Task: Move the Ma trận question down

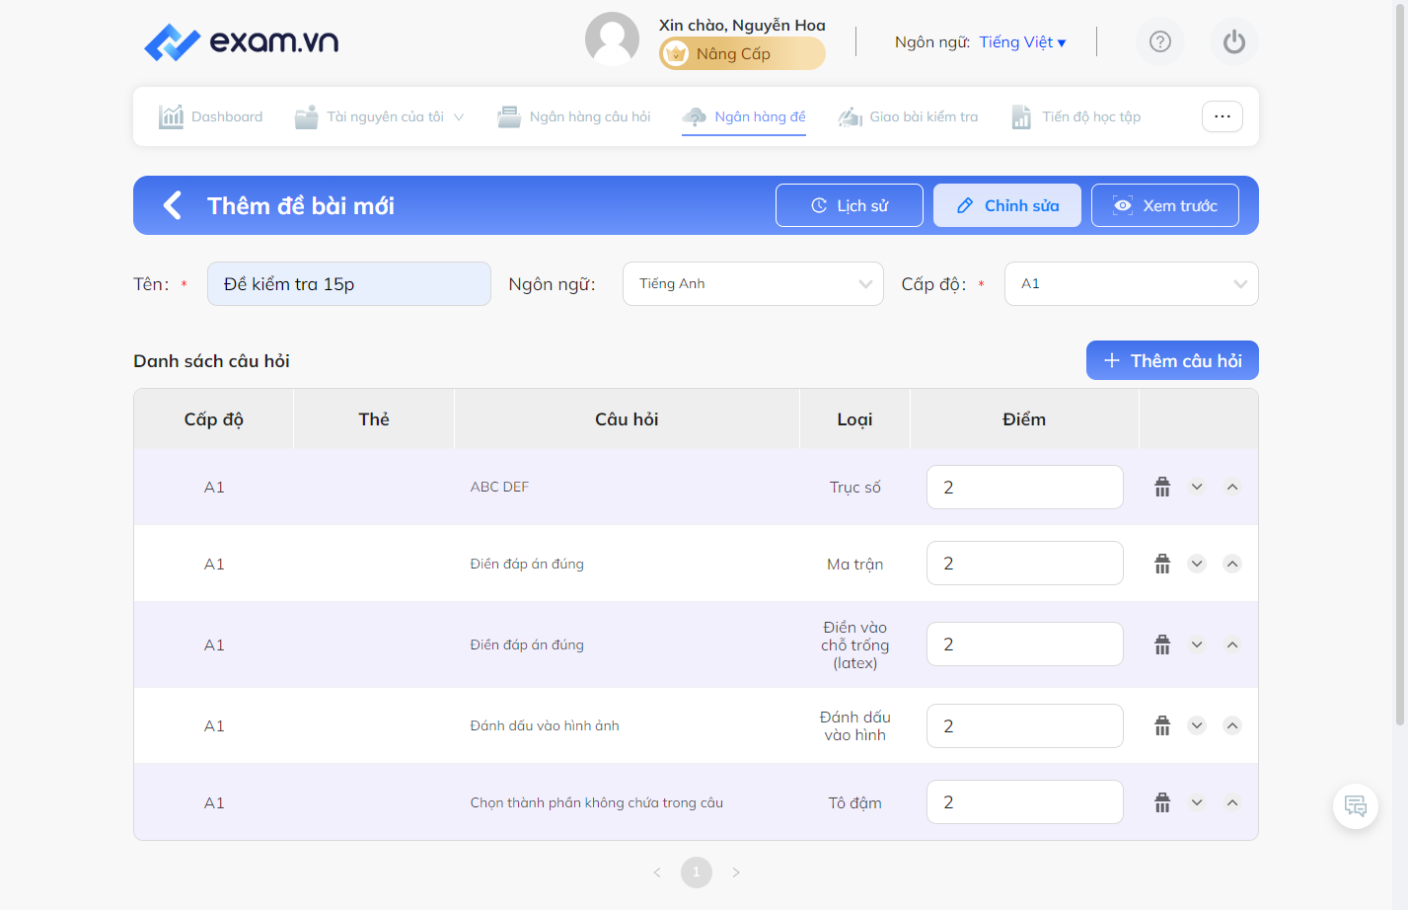Action: point(1197,564)
